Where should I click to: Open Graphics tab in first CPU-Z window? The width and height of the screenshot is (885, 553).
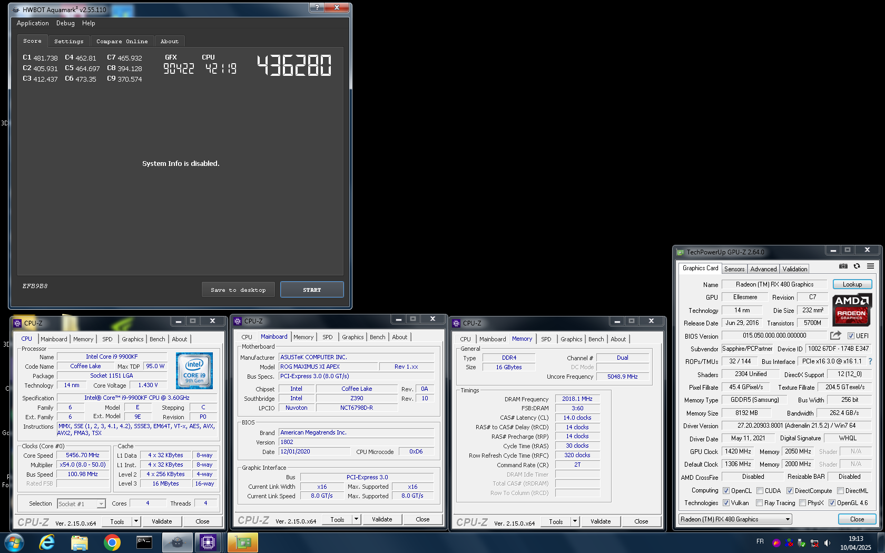pos(132,339)
